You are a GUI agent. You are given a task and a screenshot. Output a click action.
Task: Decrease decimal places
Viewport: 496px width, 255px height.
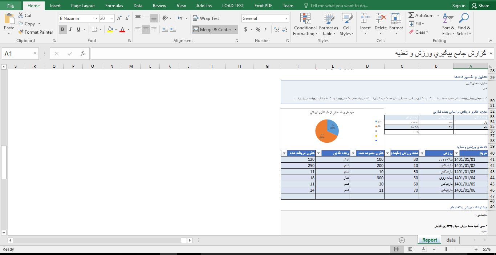tap(285, 30)
